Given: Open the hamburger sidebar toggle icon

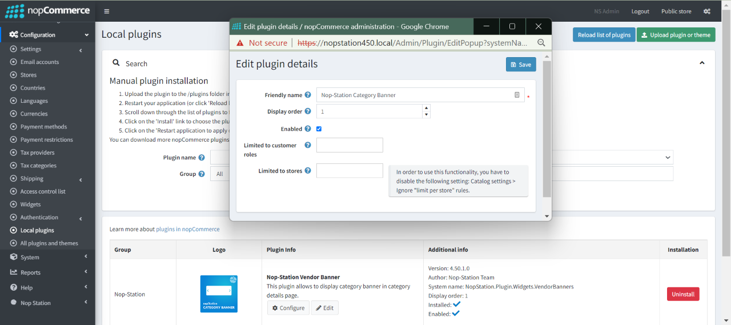Looking at the screenshot, I should 107,11.
